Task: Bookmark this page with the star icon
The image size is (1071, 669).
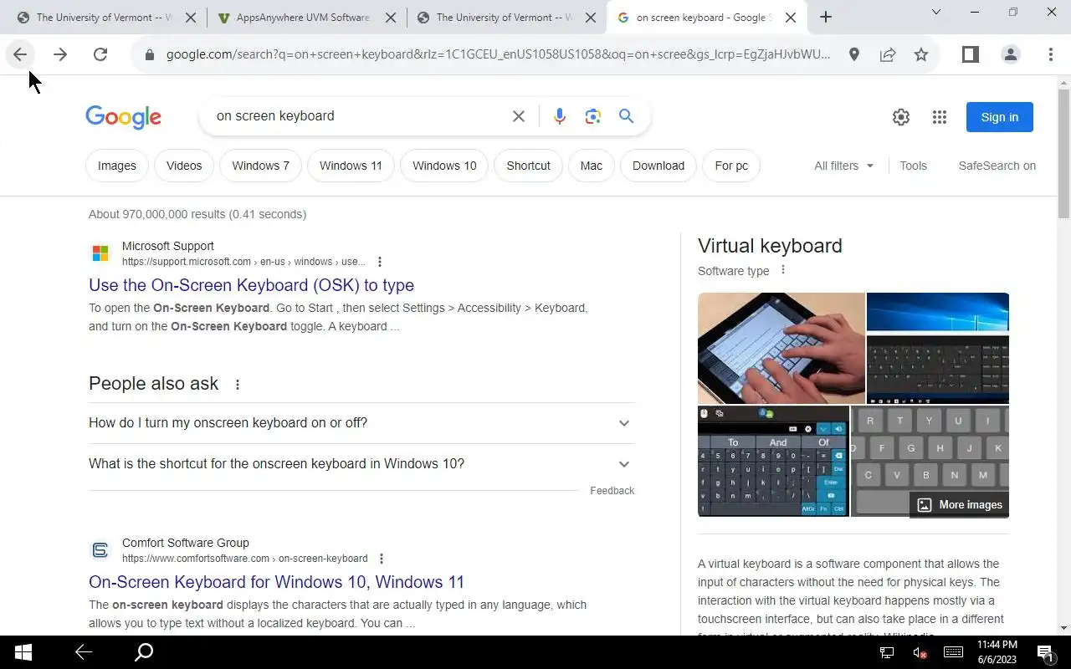Action: [921, 54]
